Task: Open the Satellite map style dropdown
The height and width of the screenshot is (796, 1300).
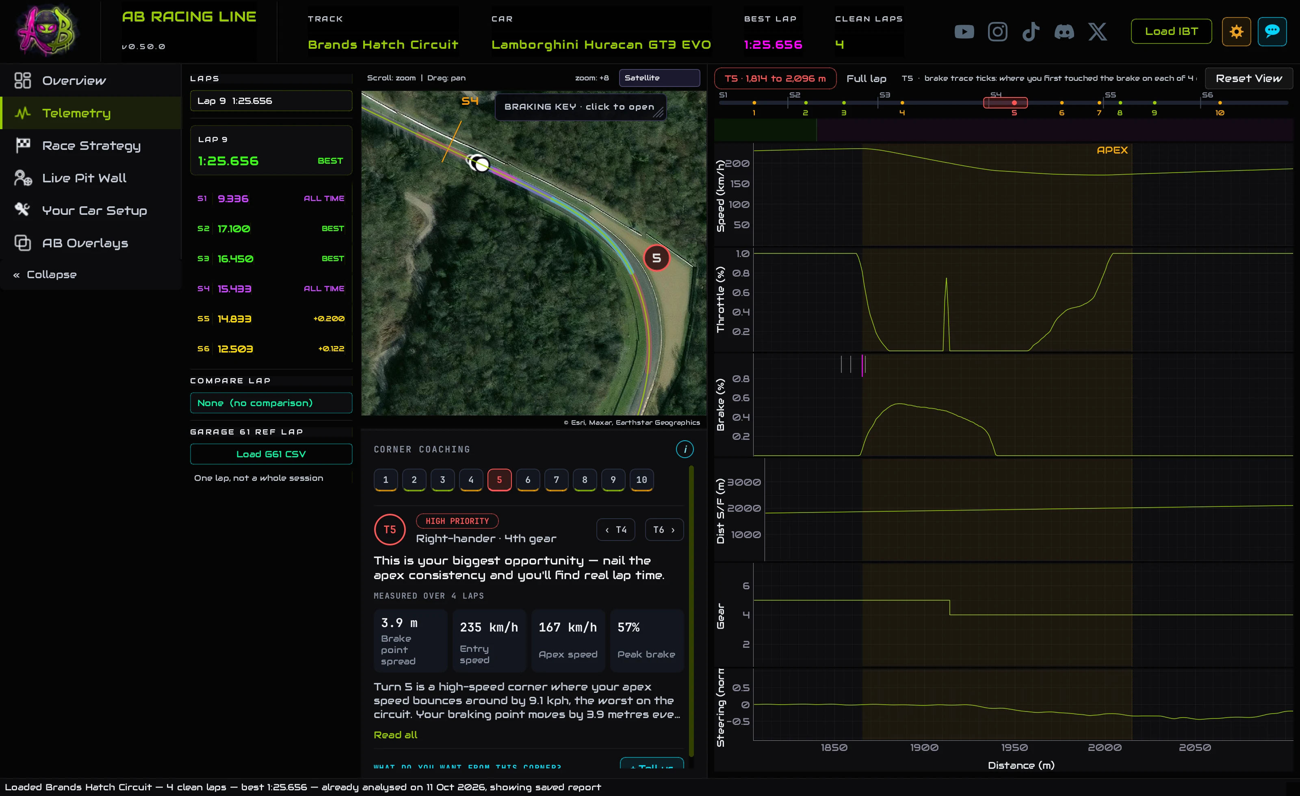Action: pyautogui.click(x=659, y=78)
